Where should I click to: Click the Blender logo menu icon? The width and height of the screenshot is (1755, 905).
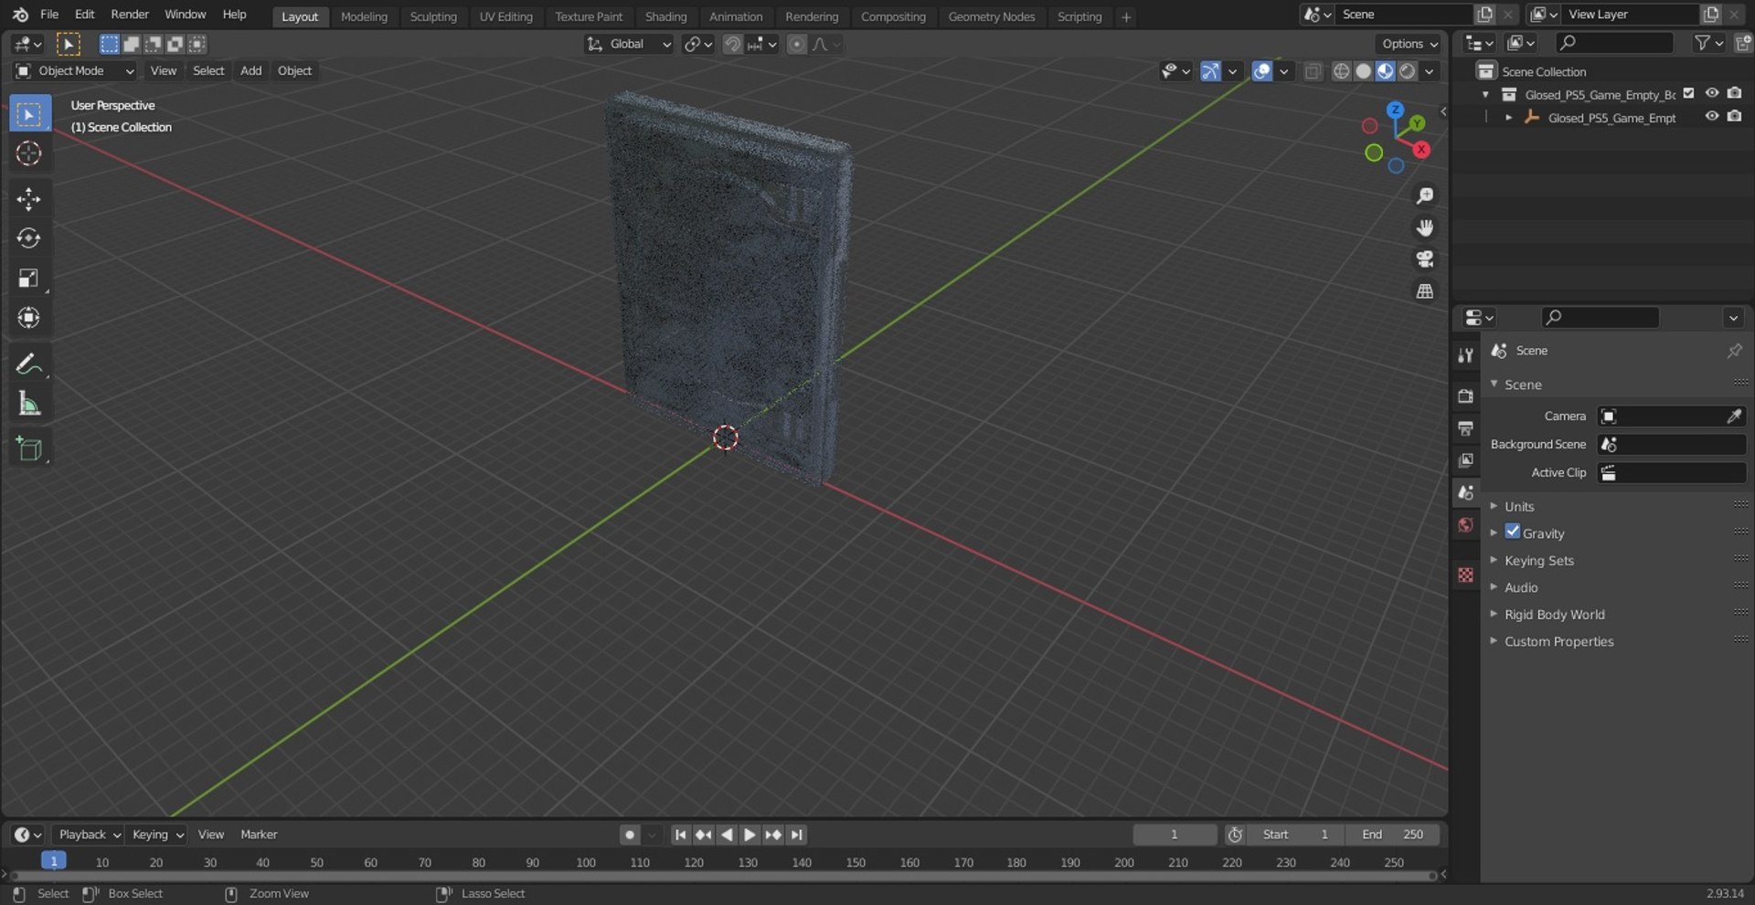click(x=20, y=15)
